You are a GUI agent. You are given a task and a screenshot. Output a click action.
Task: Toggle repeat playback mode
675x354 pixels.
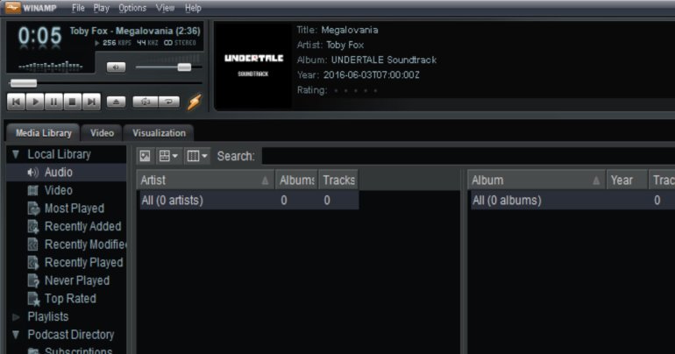[x=169, y=102]
